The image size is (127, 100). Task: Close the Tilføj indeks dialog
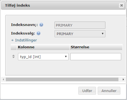pos(121,5)
